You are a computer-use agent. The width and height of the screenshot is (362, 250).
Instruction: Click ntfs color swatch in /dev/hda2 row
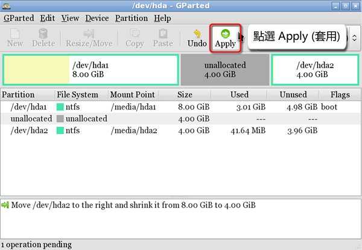tap(60, 130)
